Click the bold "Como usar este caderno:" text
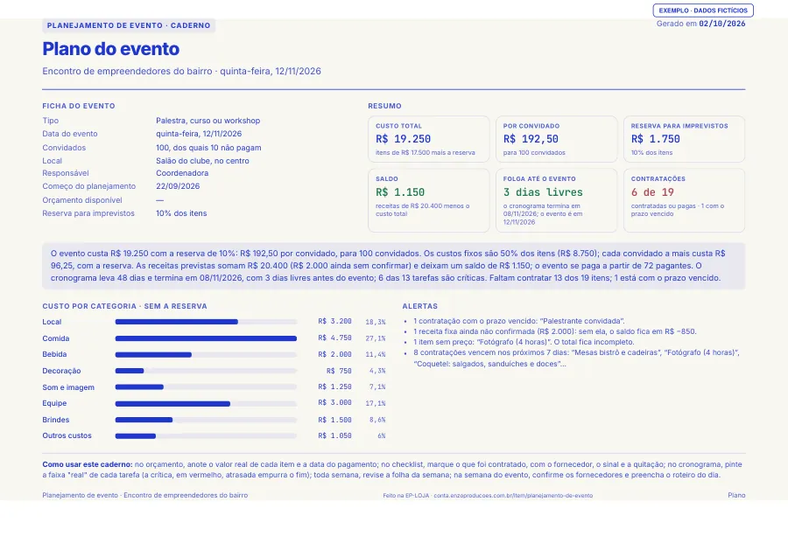 point(88,464)
